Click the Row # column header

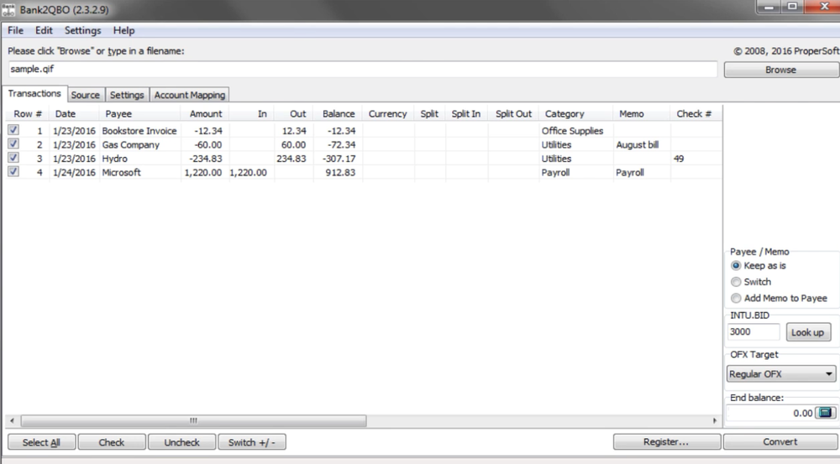(x=28, y=113)
